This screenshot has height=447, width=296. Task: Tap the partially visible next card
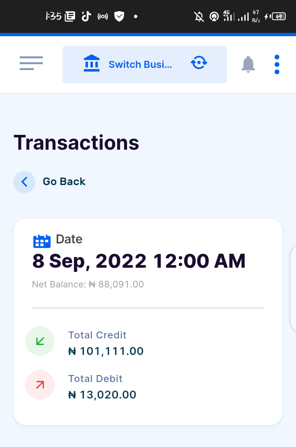click(x=293, y=288)
